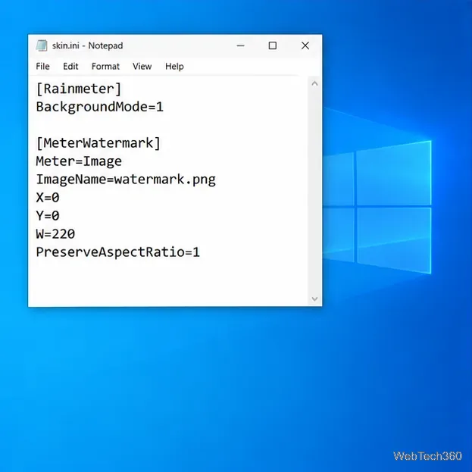
Task: Minimize the skin.ini Notepad window
Action: pyautogui.click(x=240, y=45)
